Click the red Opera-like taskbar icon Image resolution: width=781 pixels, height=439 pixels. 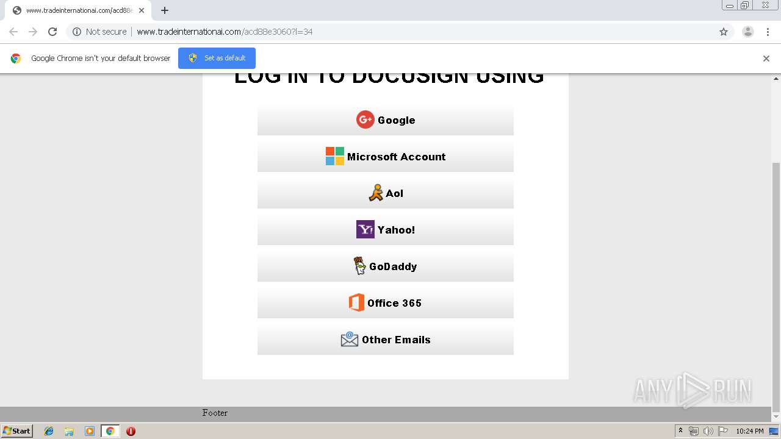tap(131, 431)
